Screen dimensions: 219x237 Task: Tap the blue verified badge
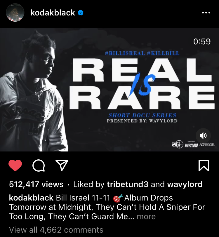(81, 13)
